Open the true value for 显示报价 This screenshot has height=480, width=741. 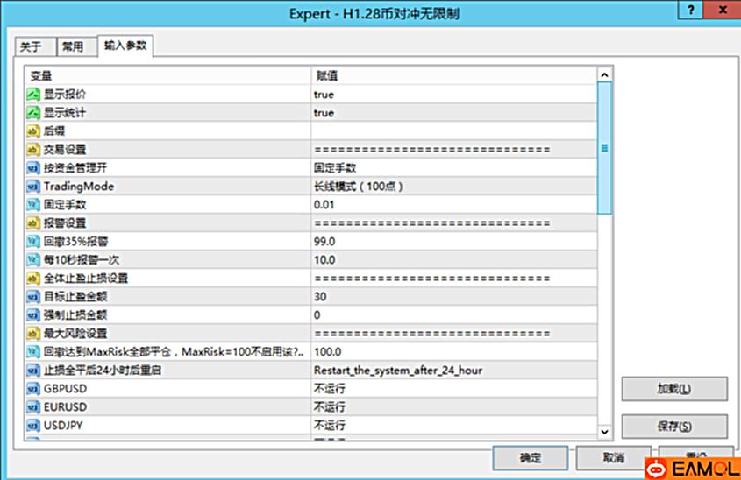tap(324, 95)
